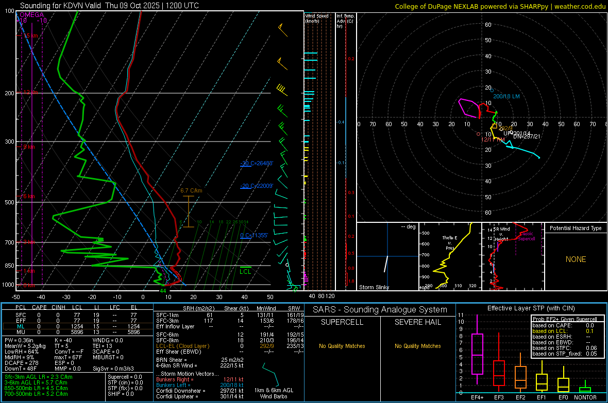Click the yellow "based on LCL:" probability line
This screenshot has height=403, width=608.
point(563,331)
